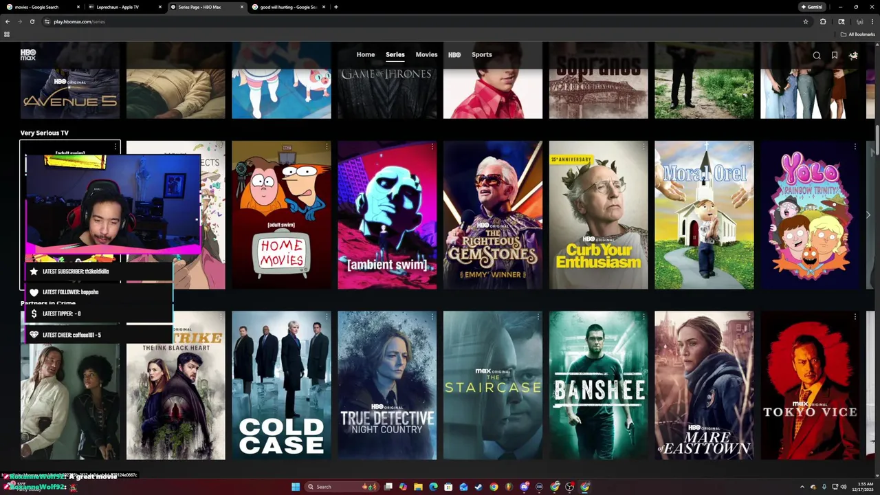The width and height of the screenshot is (880, 495).
Task: Open options menu on Home Movies poster
Action: point(327,147)
